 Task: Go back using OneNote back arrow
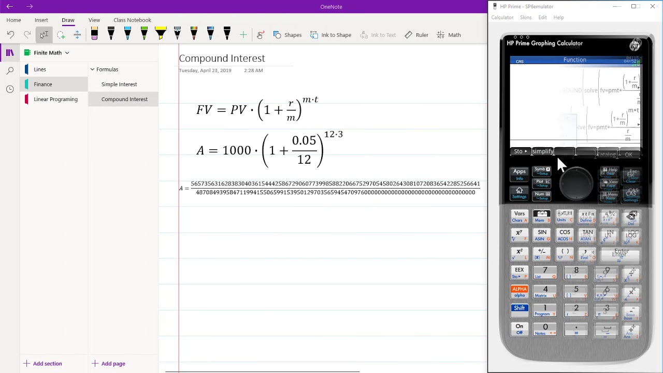[10, 7]
